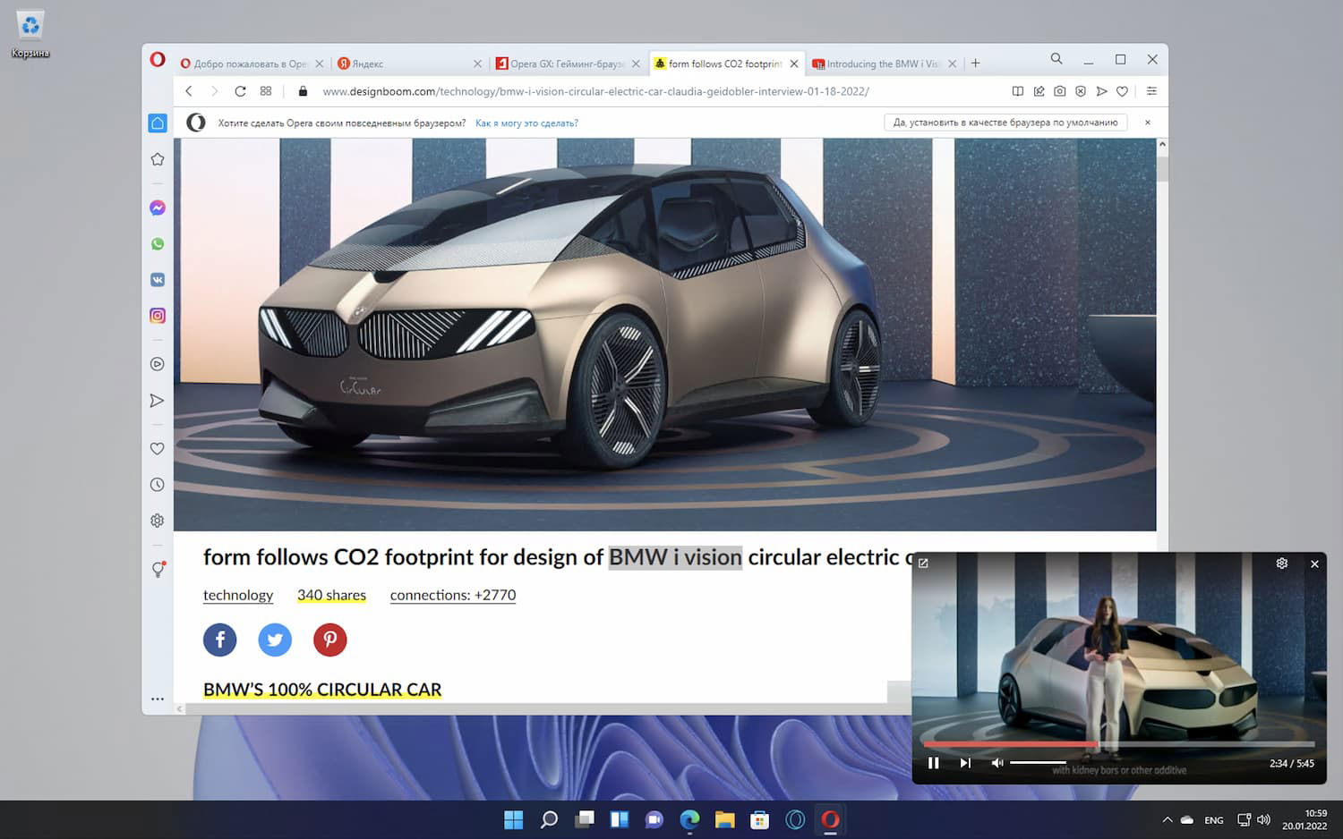This screenshot has height=839, width=1343.
Task: Show hidden system tray icons
Action: point(1167,819)
